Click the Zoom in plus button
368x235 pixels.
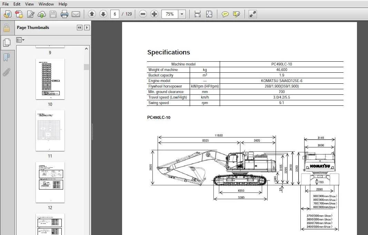(x=154, y=14)
